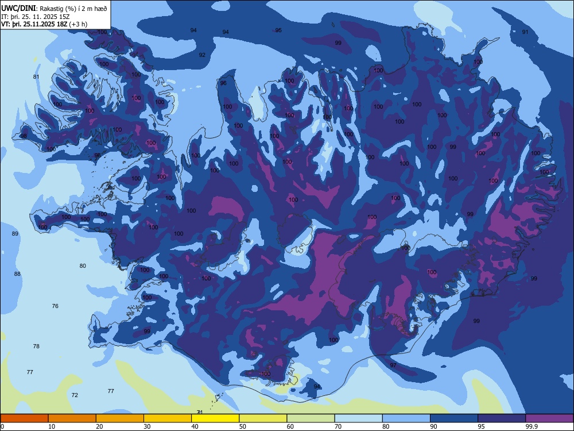Viewport: 574px width, 431px height.
Task: Select the IT initial time line '15Z'
Action: [35, 17]
